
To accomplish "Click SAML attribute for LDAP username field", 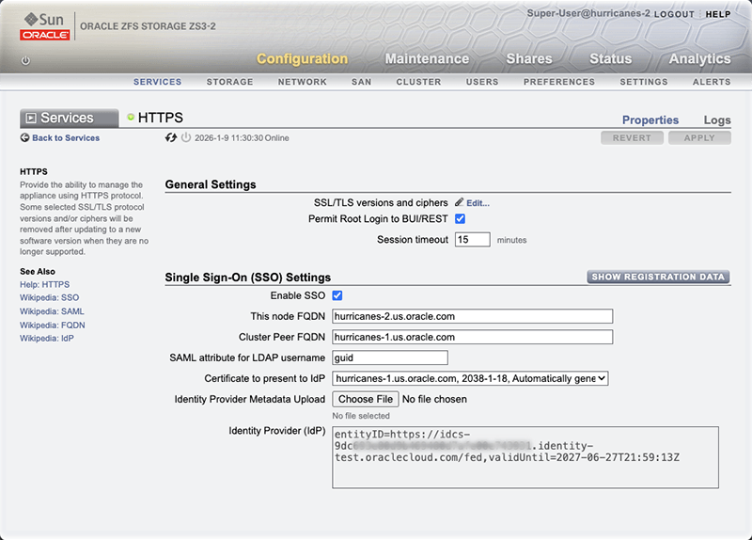I will (x=390, y=357).
